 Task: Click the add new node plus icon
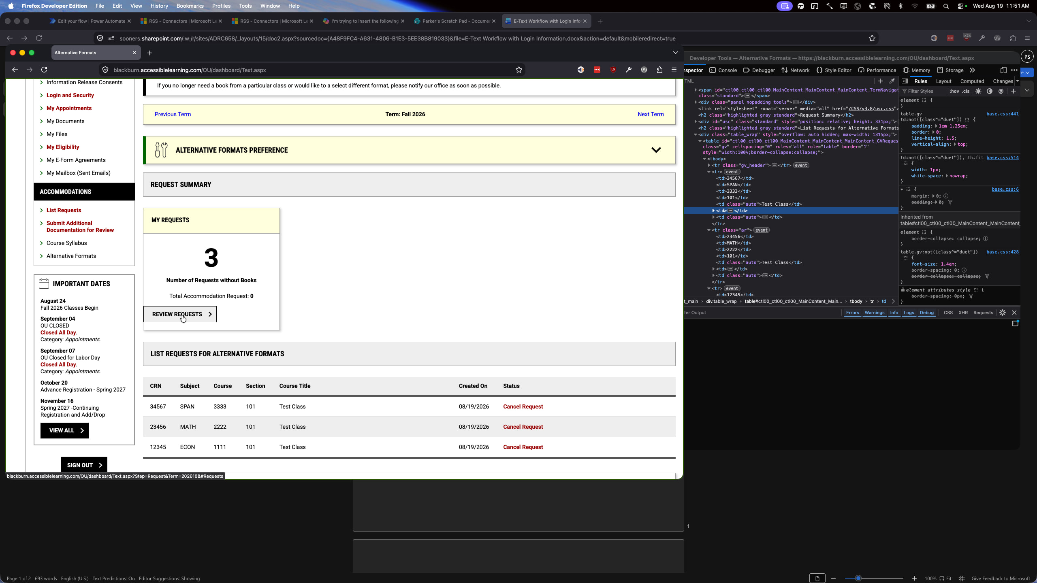[880, 81]
